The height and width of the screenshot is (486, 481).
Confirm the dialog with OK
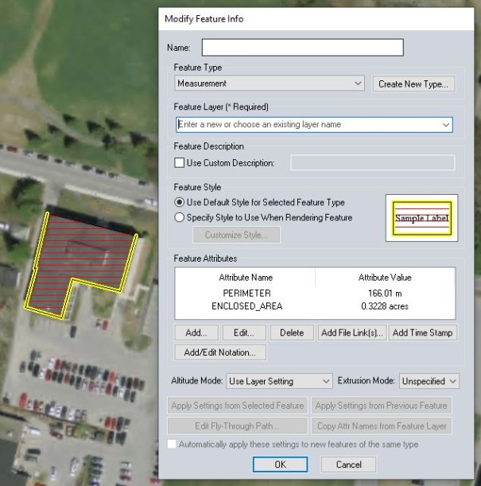coord(280,465)
